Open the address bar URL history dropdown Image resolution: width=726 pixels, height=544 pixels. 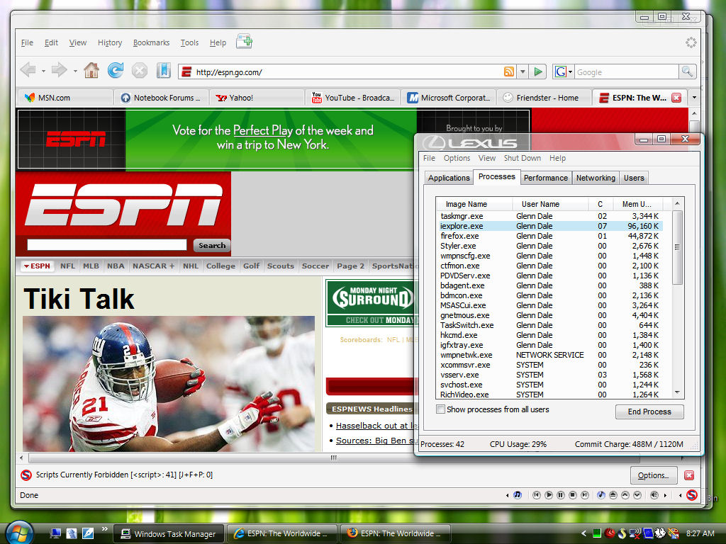point(523,72)
